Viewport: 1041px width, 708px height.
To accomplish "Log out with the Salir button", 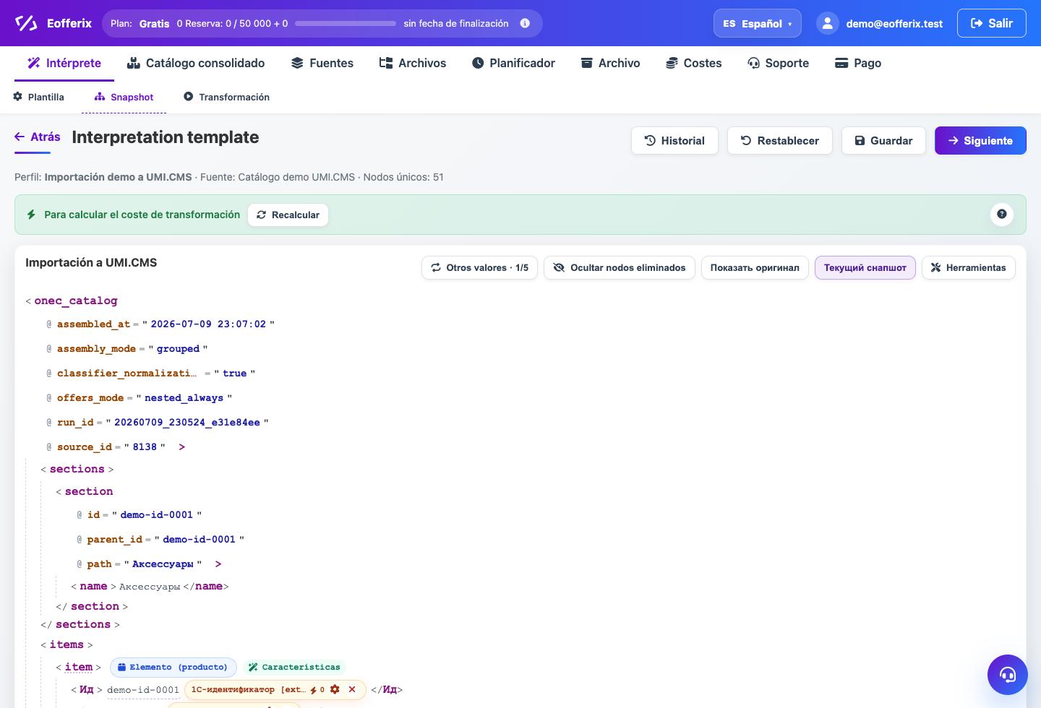I will point(991,23).
